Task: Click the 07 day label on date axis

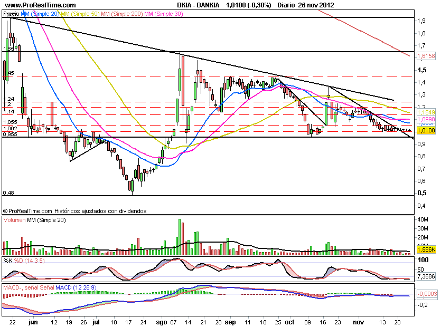Action: 174,322
